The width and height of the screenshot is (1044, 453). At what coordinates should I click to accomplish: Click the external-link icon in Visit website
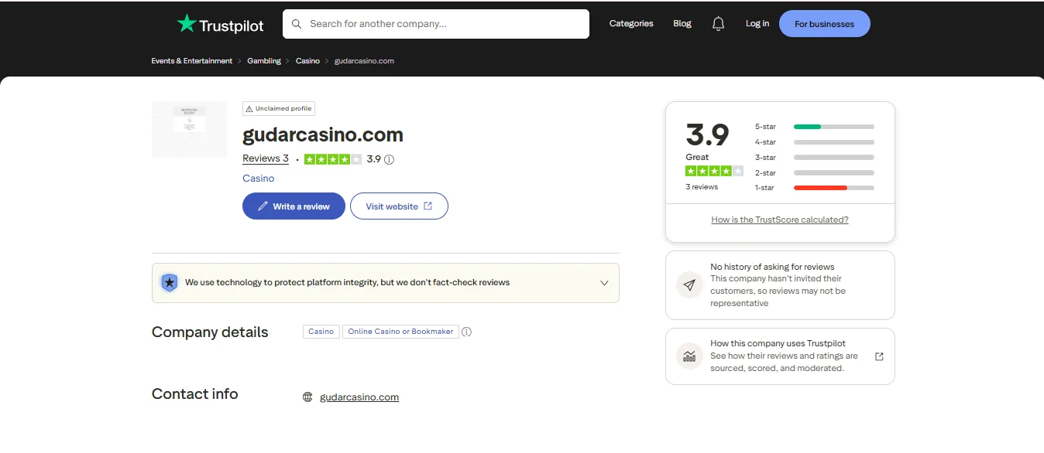point(428,206)
